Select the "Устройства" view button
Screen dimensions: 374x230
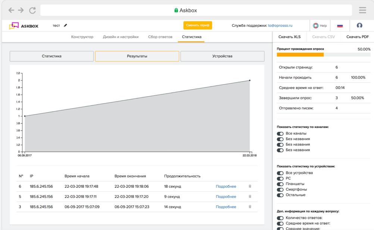tap(222, 56)
